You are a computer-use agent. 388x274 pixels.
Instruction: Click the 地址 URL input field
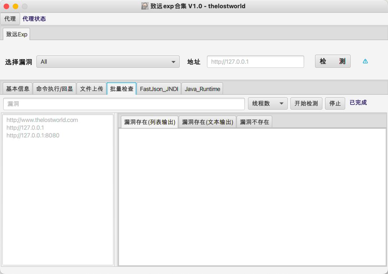click(x=255, y=62)
